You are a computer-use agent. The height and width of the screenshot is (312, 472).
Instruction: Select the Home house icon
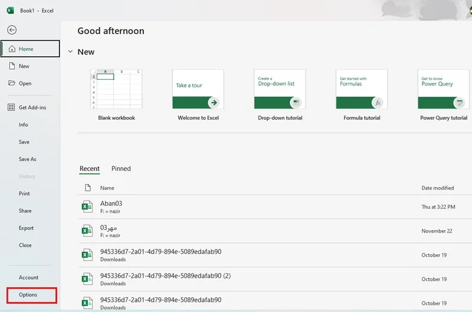12,49
